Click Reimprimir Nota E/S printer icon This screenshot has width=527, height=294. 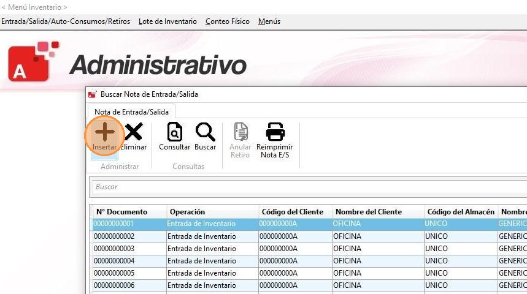(x=275, y=132)
